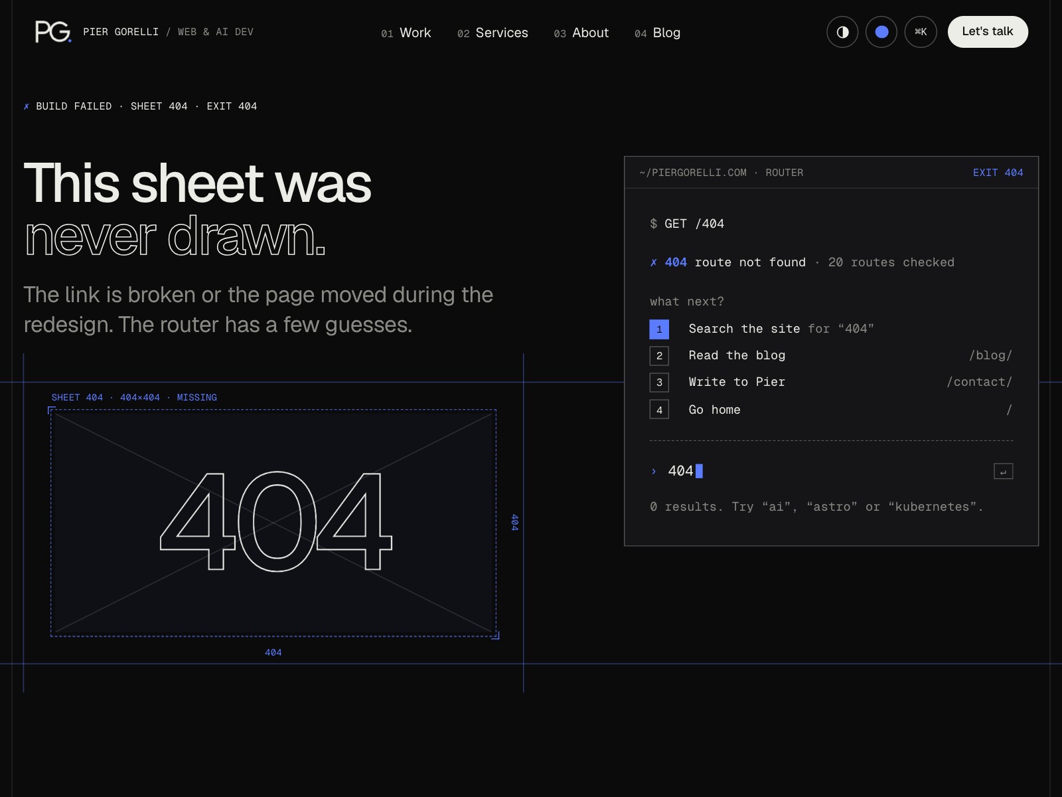Click the number 1 key badge
Image resolution: width=1062 pixels, height=797 pixels.
click(x=659, y=329)
